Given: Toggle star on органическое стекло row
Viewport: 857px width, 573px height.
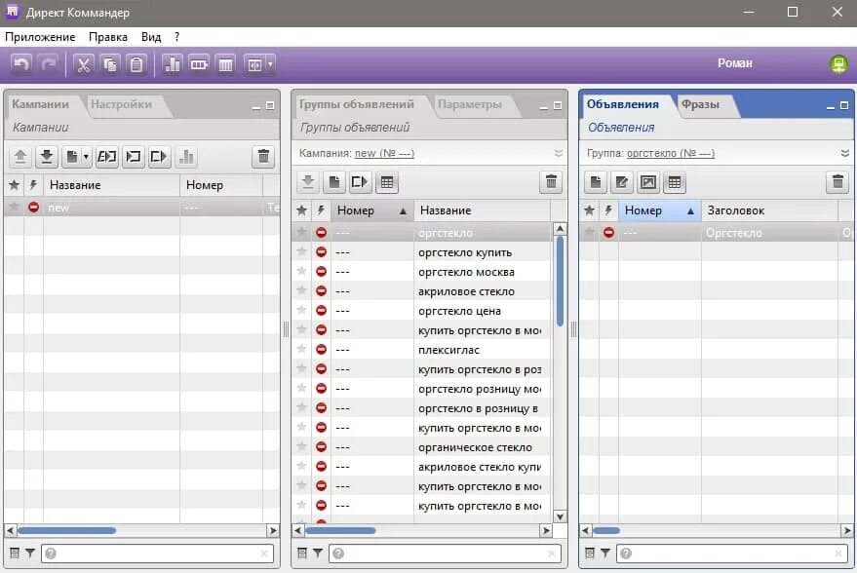Looking at the screenshot, I should pyautogui.click(x=301, y=447).
